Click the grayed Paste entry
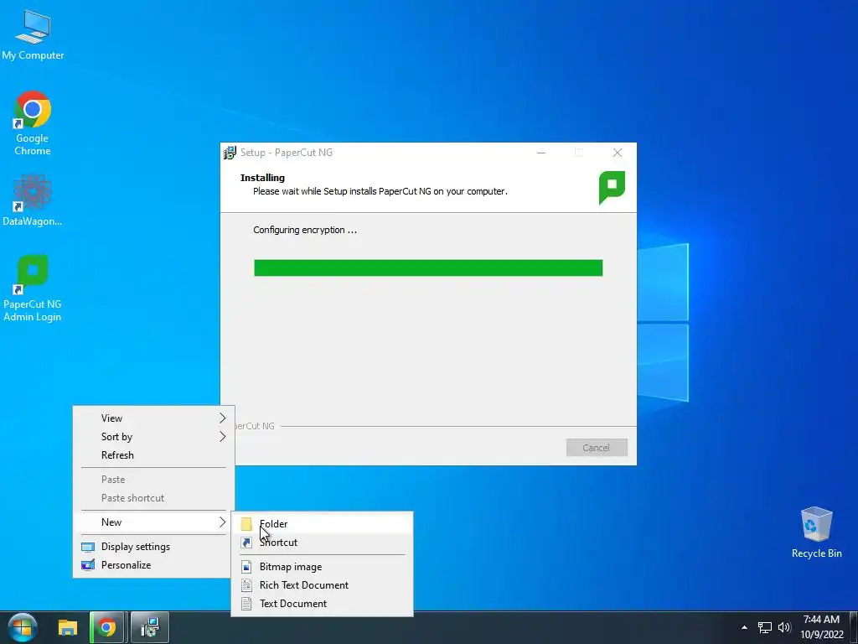858x644 pixels. tap(154, 480)
